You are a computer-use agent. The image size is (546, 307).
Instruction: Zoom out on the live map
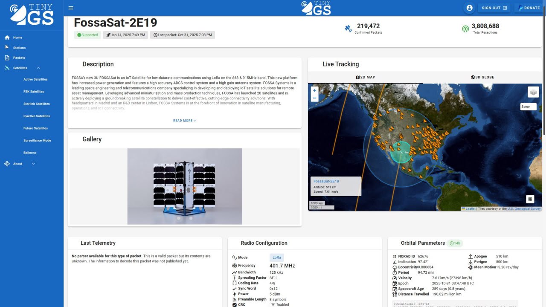(314, 98)
